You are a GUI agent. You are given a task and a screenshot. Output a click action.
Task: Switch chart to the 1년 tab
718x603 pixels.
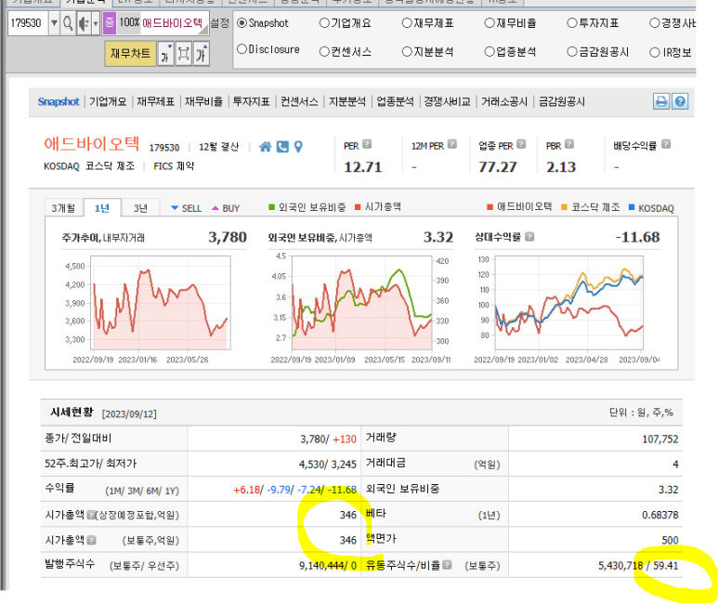point(101,208)
